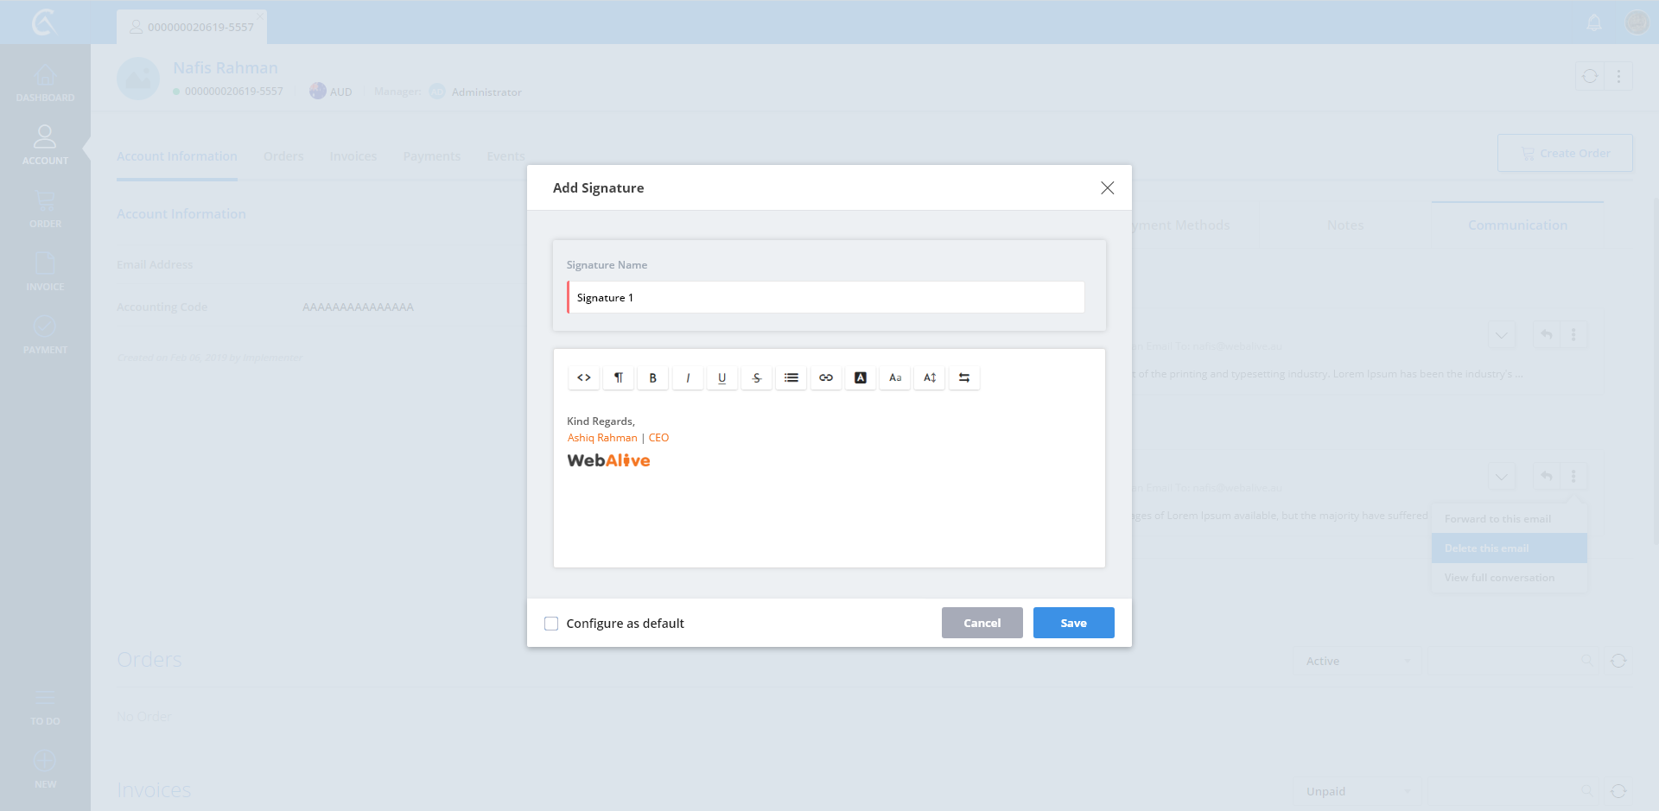Screen dimensions: 1659x811
Task: Close the Add Signature dialog
Action: (1107, 188)
